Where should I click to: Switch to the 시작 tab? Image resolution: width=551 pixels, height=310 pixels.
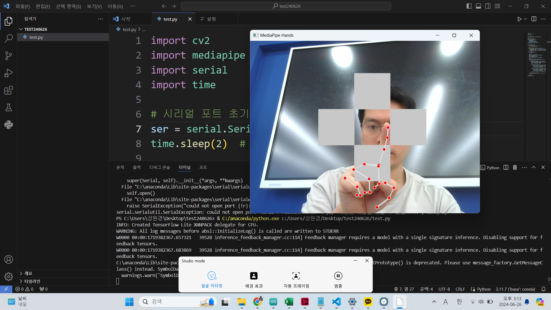click(130, 19)
